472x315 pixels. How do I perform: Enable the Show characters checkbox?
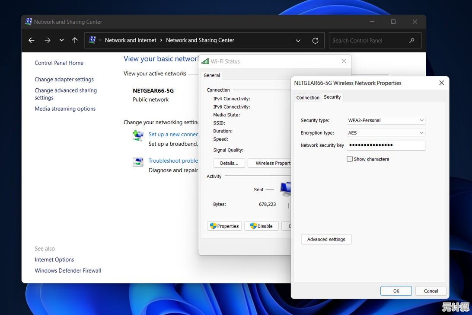(350, 159)
